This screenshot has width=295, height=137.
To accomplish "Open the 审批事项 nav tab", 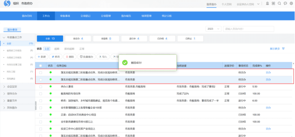I will point(65,16).
